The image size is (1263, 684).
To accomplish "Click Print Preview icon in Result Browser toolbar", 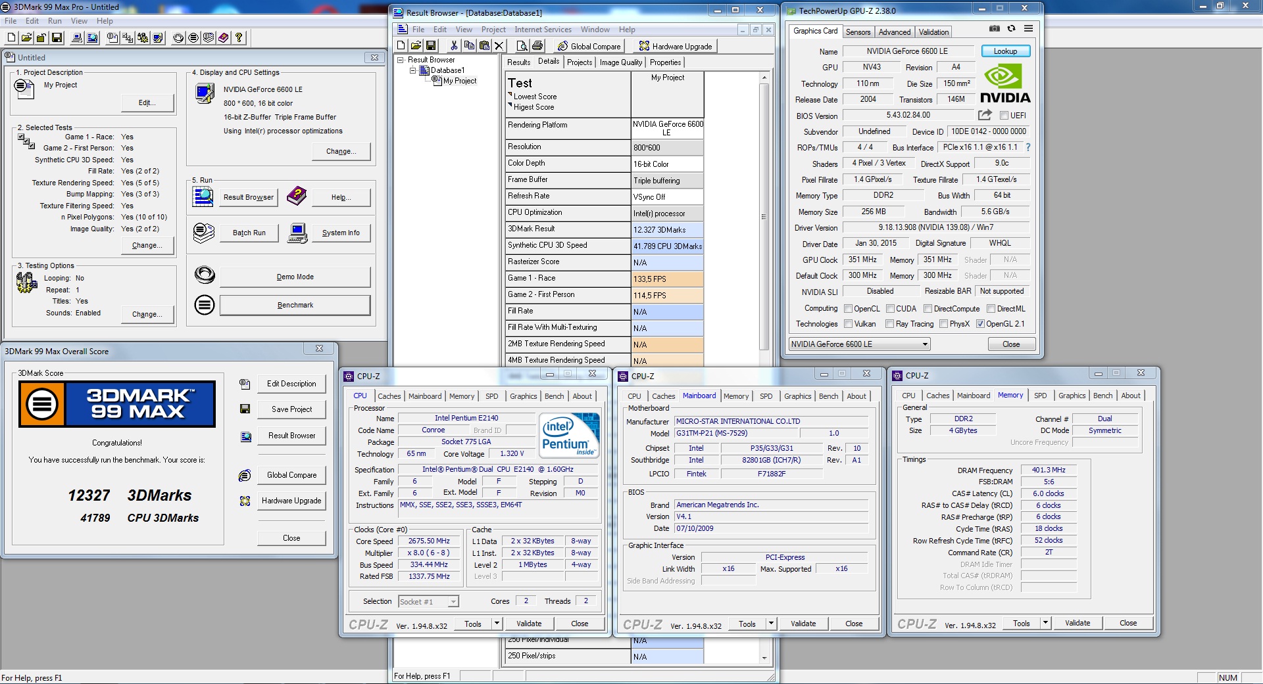I will click(522, 45).
